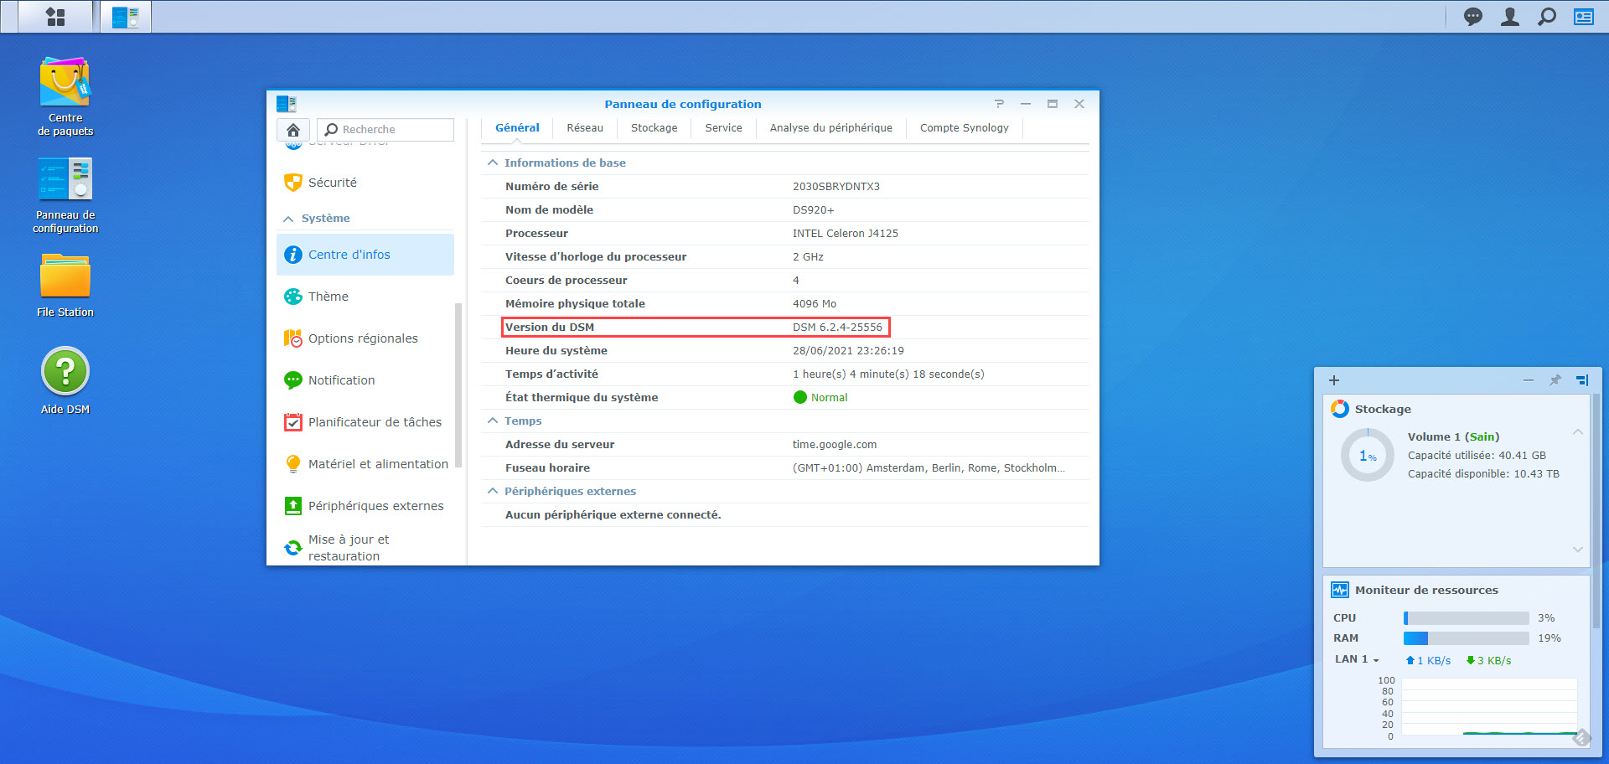This screenshot has width=1609, height=764.
Task: Select the 4096 Mo memory value
Action: click(x=815, y=304)
